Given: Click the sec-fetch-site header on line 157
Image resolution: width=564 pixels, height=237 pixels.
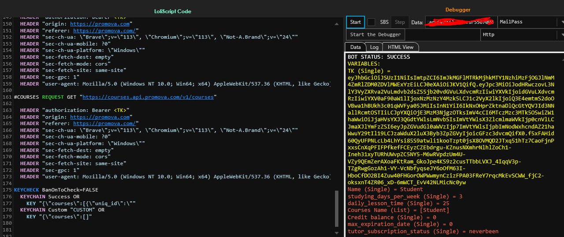Looking at the screenshot, I should [x=73, y=70].
